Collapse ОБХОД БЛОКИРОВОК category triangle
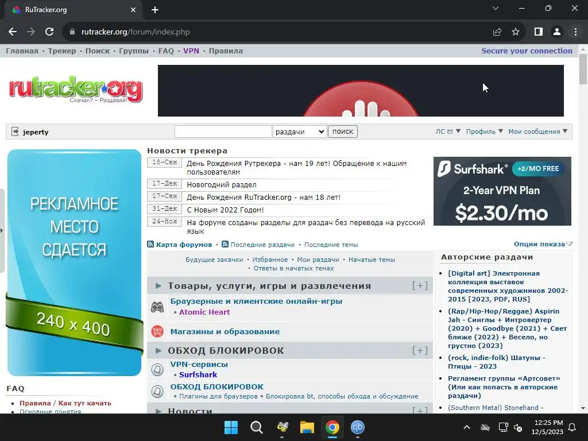The height and width of the screenshot is (441, 588). (x=158, y=351)
